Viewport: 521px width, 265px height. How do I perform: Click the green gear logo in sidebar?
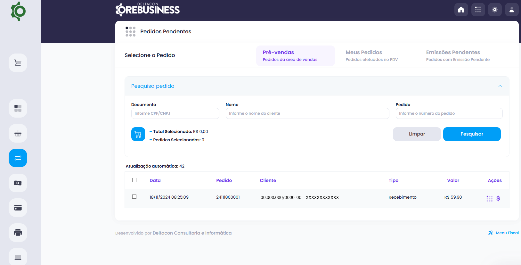(18, 11)
